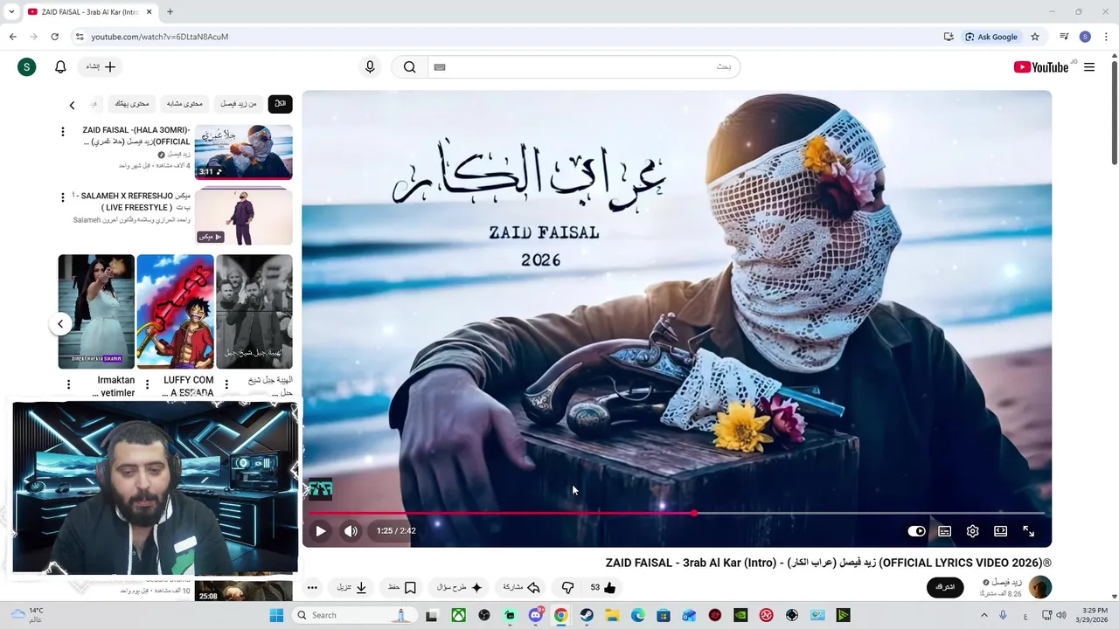The width and height of the screenshot is (1119, 629).
Task: Open options for Irmaktan short
Action: click(x=69, y=384)
